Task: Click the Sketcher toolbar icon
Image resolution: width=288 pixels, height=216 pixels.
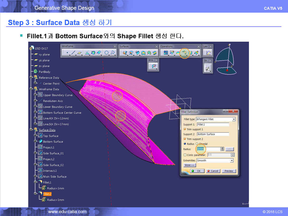Action: 208,69
